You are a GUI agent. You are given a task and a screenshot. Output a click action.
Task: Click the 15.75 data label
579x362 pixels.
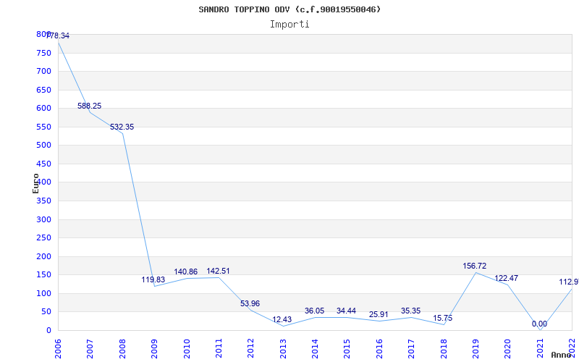point(443,318)
